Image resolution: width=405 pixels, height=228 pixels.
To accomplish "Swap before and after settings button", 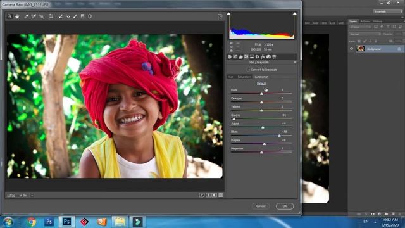I will click(208, 195).
